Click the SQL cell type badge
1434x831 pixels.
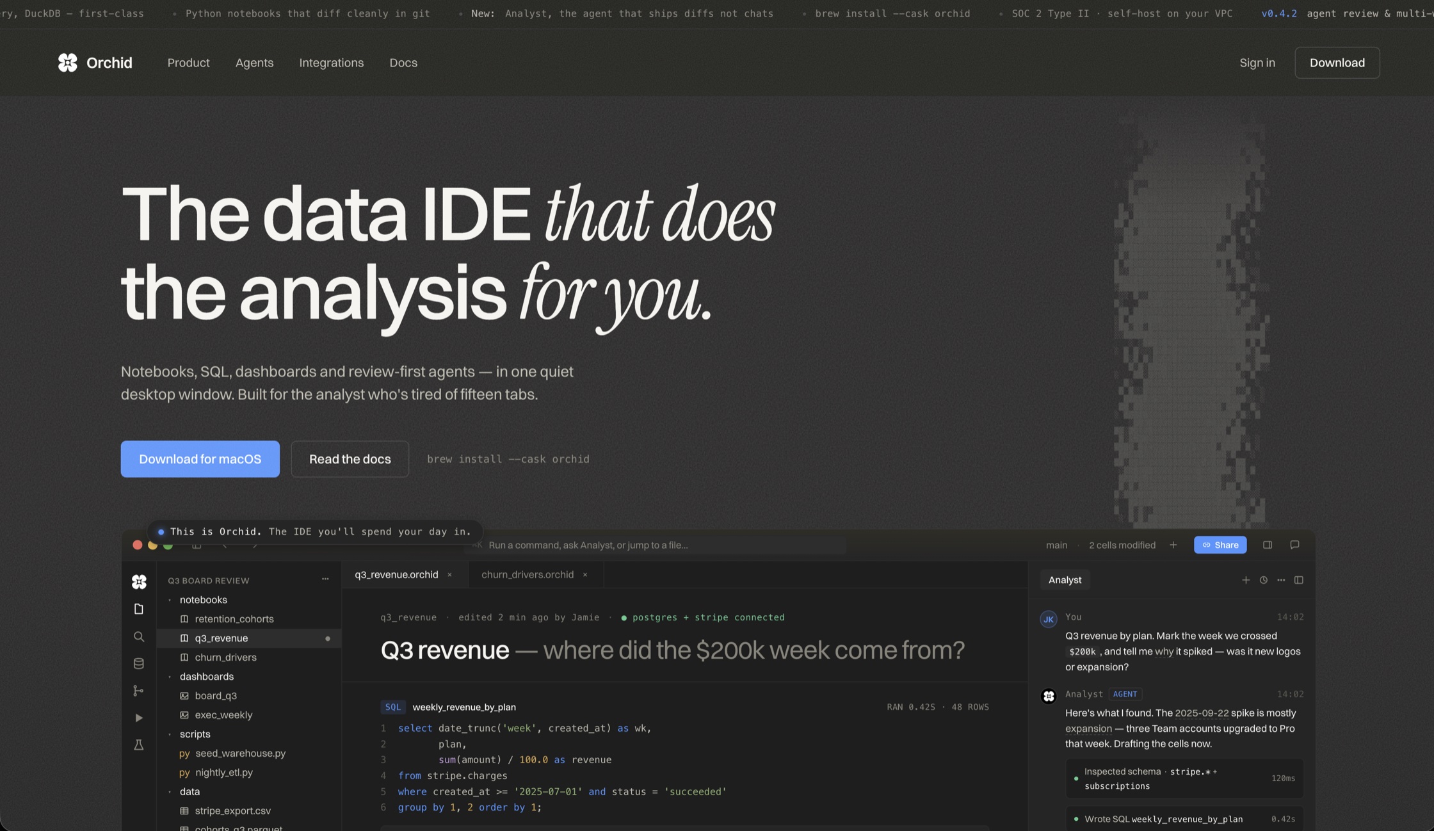pyautogui.click(x=393, y=707)
